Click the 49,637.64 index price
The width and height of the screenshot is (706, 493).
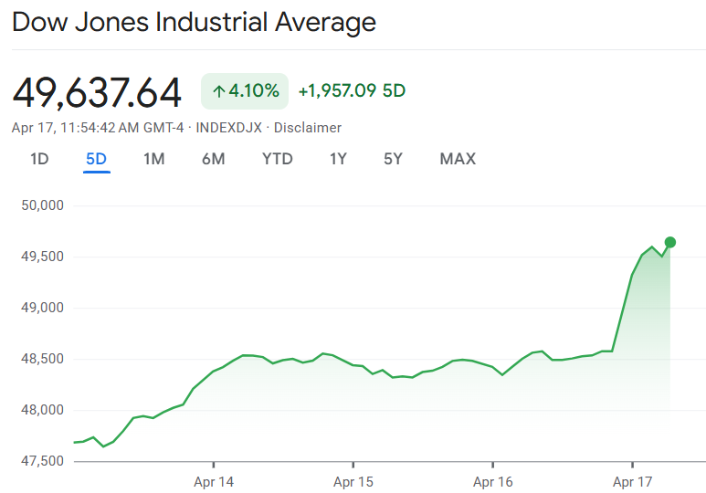point(97,92)
